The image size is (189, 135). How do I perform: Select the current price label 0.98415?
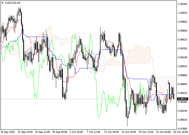pyautogui.click(x=183, y=99)
